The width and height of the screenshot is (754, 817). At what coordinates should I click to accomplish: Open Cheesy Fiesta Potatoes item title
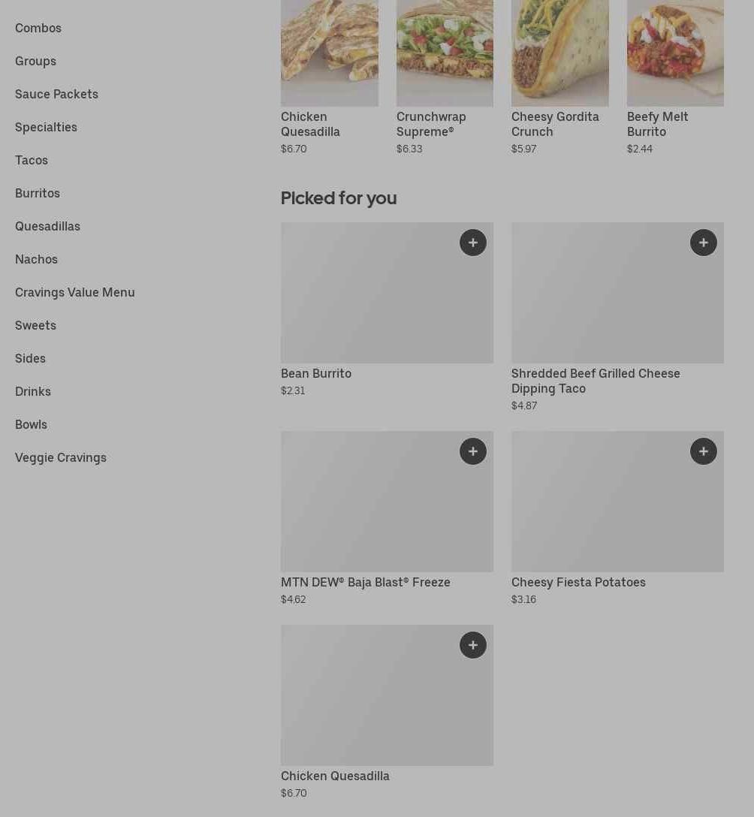coord(578,582)
